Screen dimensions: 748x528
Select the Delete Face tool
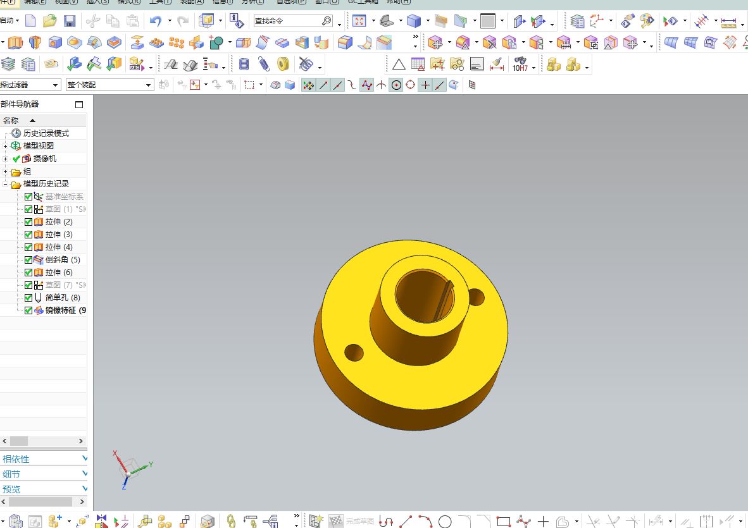(x=489, y=43)
